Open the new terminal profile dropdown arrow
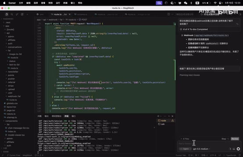 (161, 116)
